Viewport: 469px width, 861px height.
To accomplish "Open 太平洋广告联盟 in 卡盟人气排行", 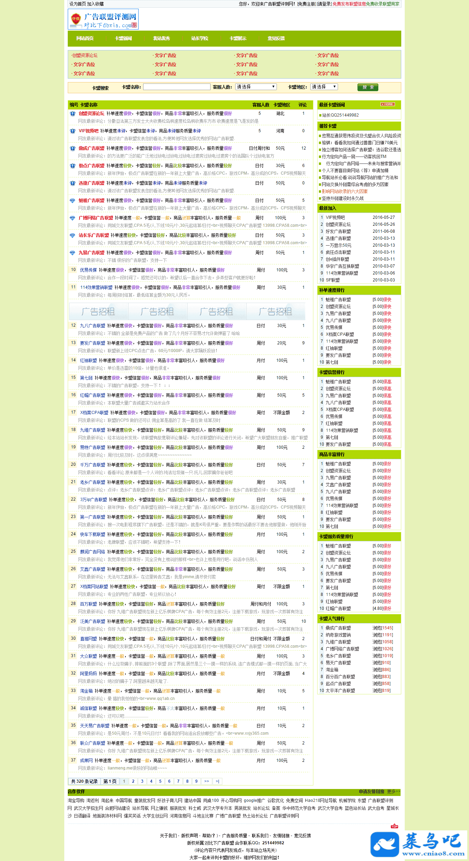I will coord(340,691).
